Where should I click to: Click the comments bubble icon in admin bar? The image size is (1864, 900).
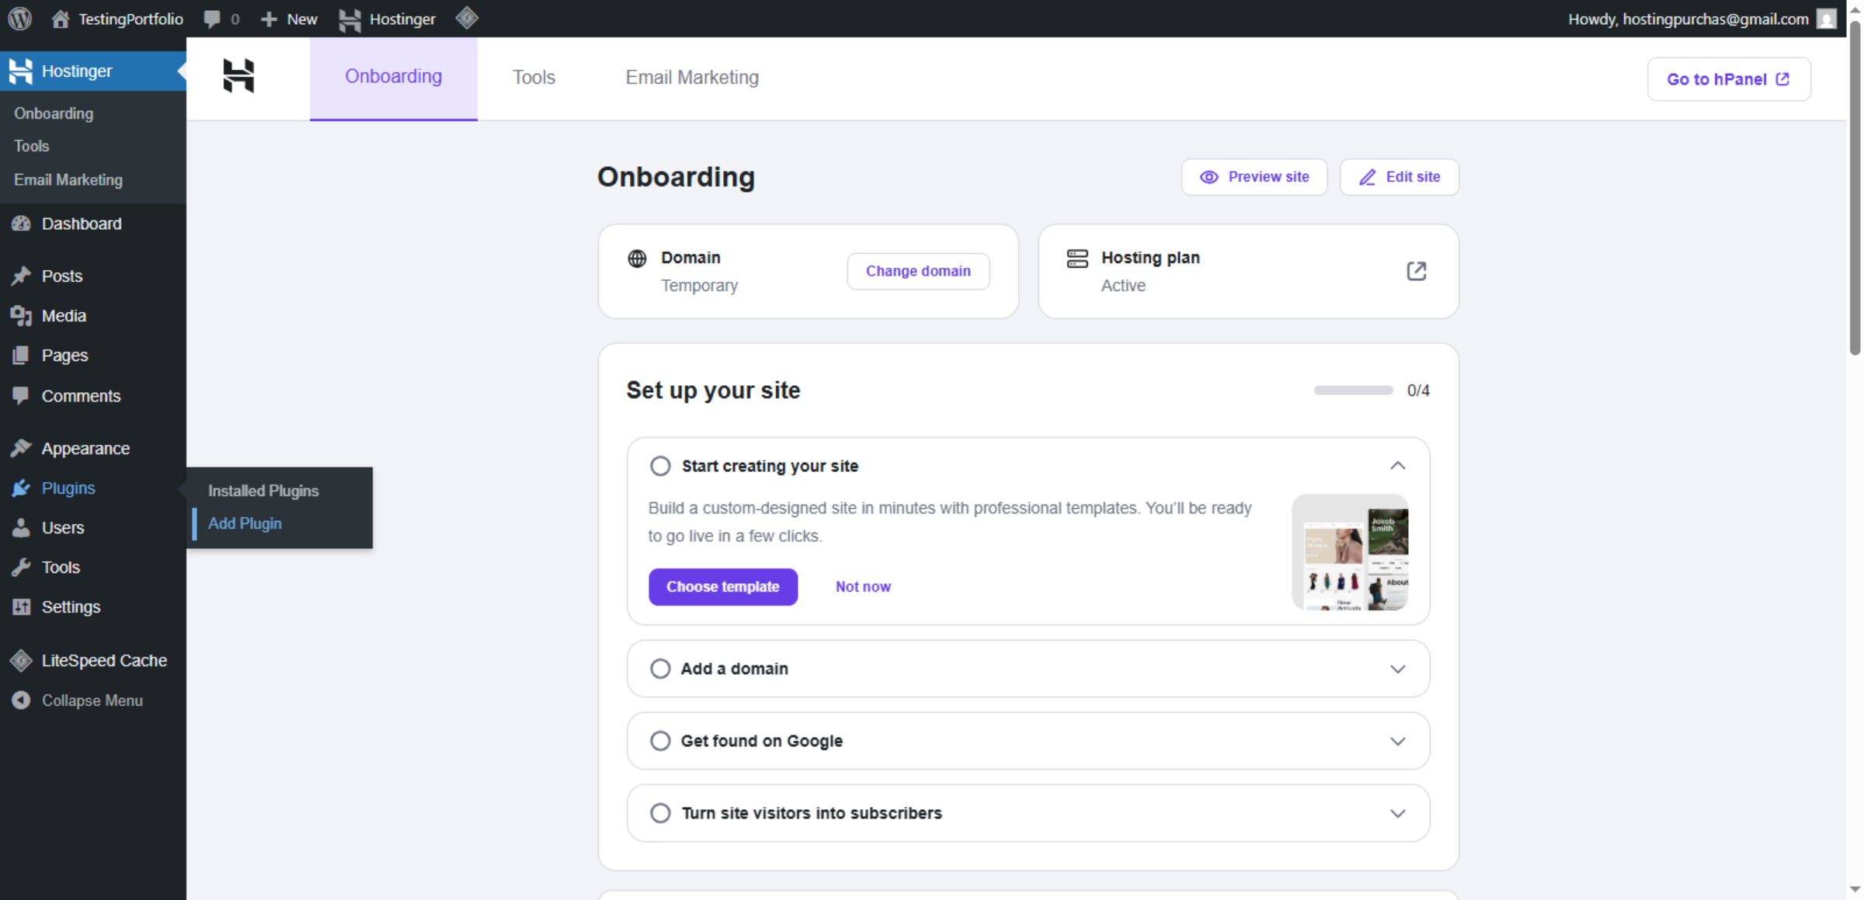click(x=212, y=19)
